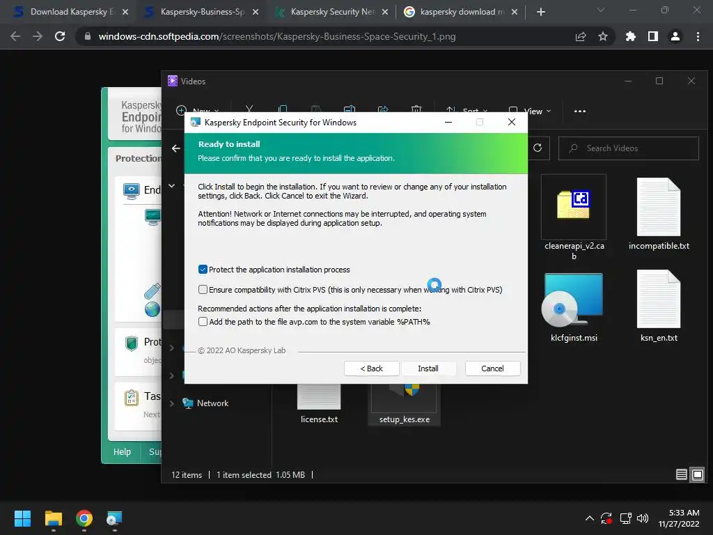This screenshot has height=535, width=713.
Task: Switch to Kaspersky Security Net tab
Action: pos(332,12)
